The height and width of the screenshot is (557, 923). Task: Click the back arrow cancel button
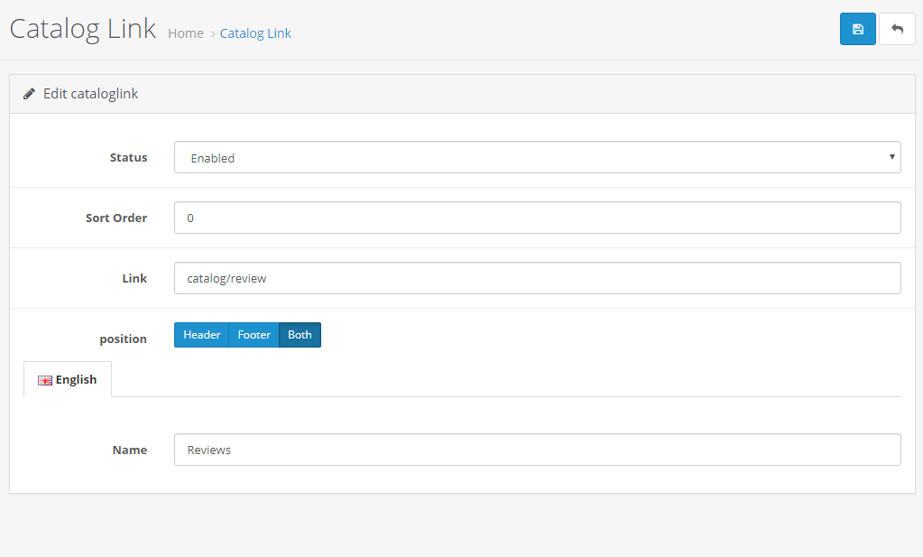[x=897, y=29]
